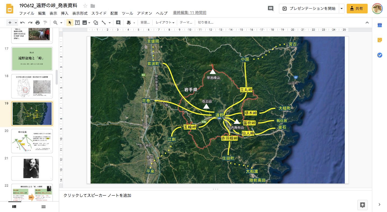Print the presentation
Viewport: 387px width, 212px height.
pos(38,23)
